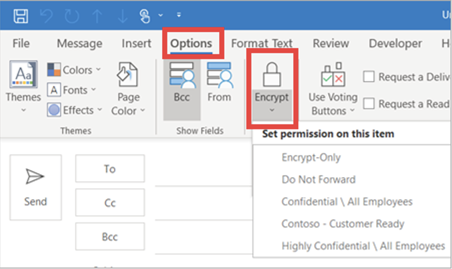Image resolution: width=452 pixels, height=269 pixels.
Task: Click the Save icon on quick access toolbar
Action: [x=20, y=15]
